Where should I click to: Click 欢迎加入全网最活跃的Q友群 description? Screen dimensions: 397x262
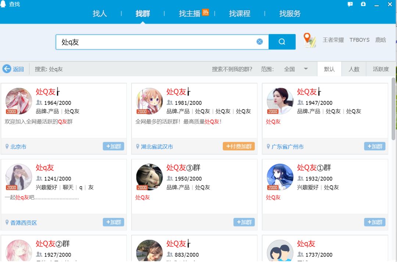[39, 122]
